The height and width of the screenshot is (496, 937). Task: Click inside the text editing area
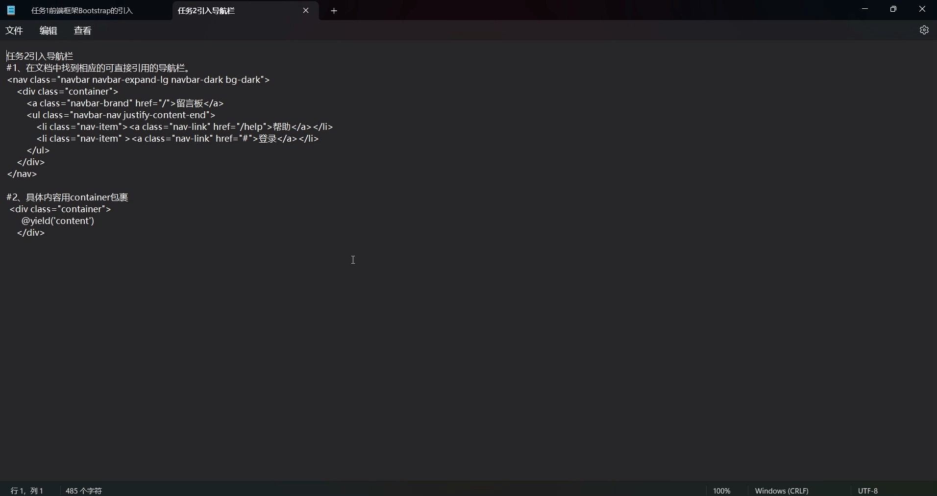click(353, 260)
